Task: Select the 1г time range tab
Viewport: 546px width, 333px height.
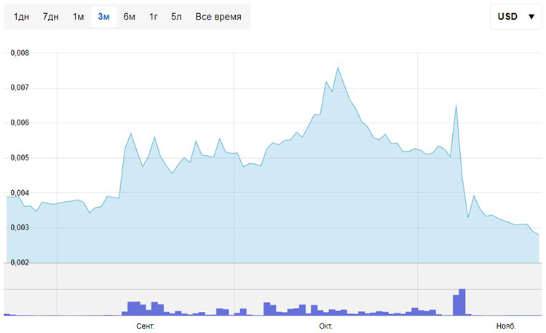Action: [154, 17]
